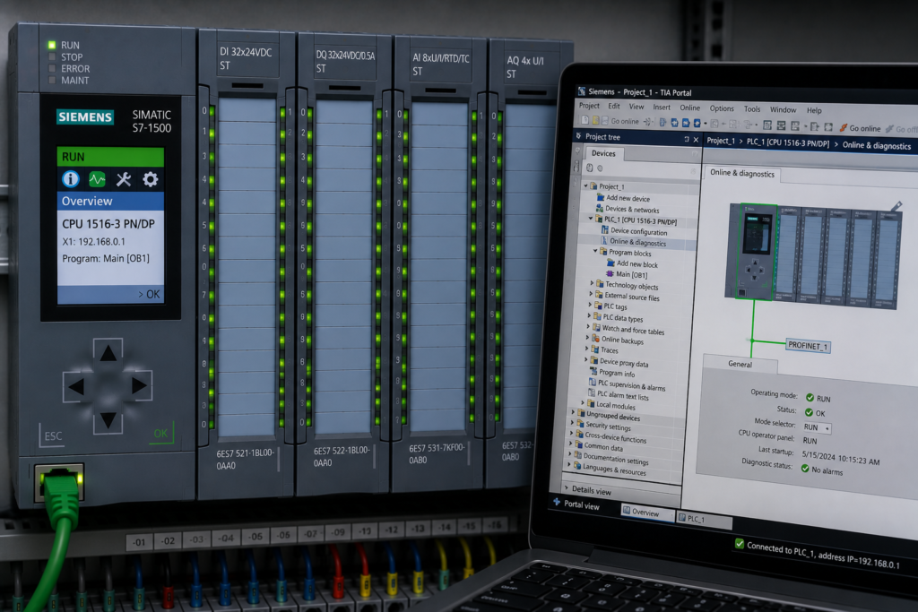This screenshot has height=612, width=918.
Task: Select the Online & diagnostics editor tab
Action: (x=741, y=173)
